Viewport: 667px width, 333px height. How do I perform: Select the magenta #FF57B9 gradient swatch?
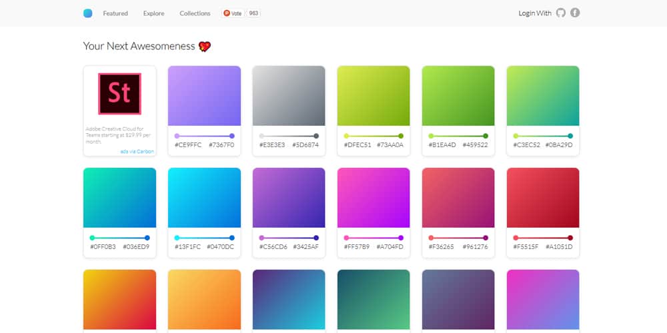click(x=374, y=197)
